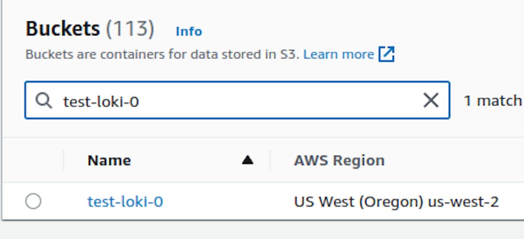Click the column divider between Name and AWS Region

coord(270,160)
